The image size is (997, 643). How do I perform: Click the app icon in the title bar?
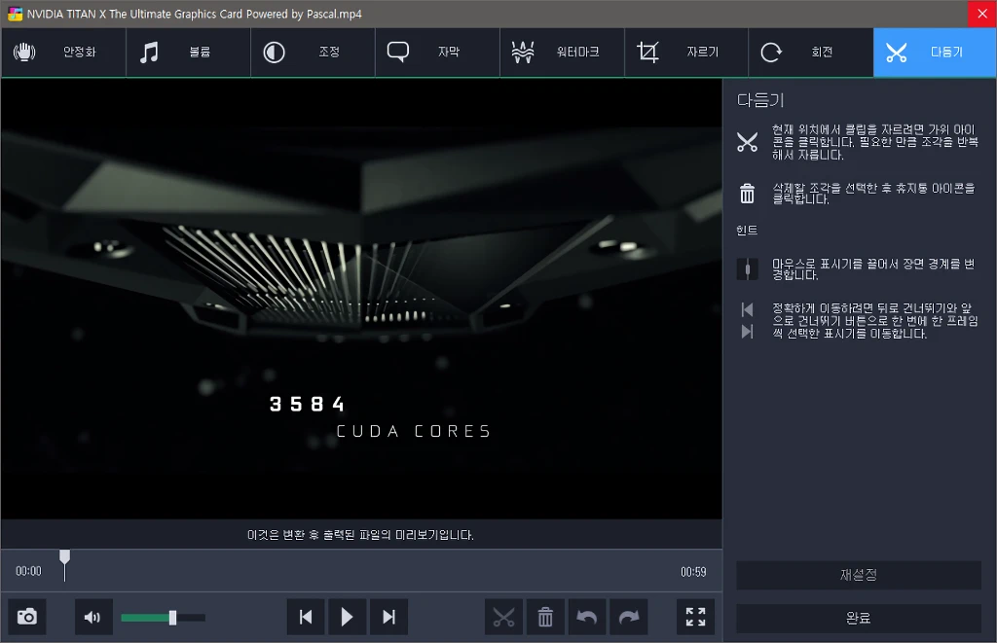[x=15, y=14]
